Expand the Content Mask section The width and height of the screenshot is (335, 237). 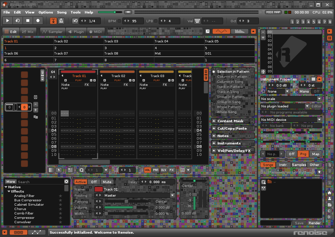click(x=214, y=121)
